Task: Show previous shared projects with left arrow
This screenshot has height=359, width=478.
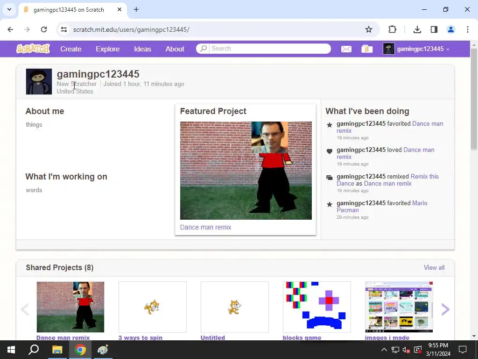Action: pos(25,309)
